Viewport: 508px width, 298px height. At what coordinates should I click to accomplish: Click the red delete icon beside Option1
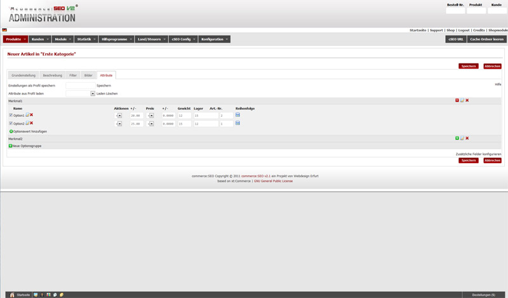(x=31, y=115)
